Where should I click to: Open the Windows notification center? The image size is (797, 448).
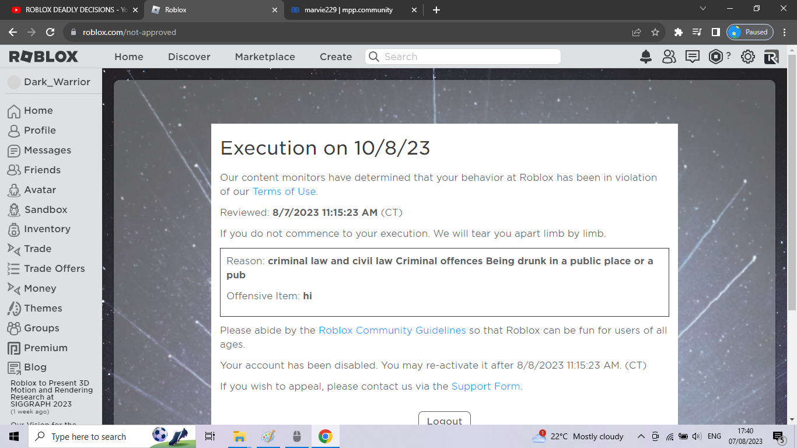[x=778, y=436]
